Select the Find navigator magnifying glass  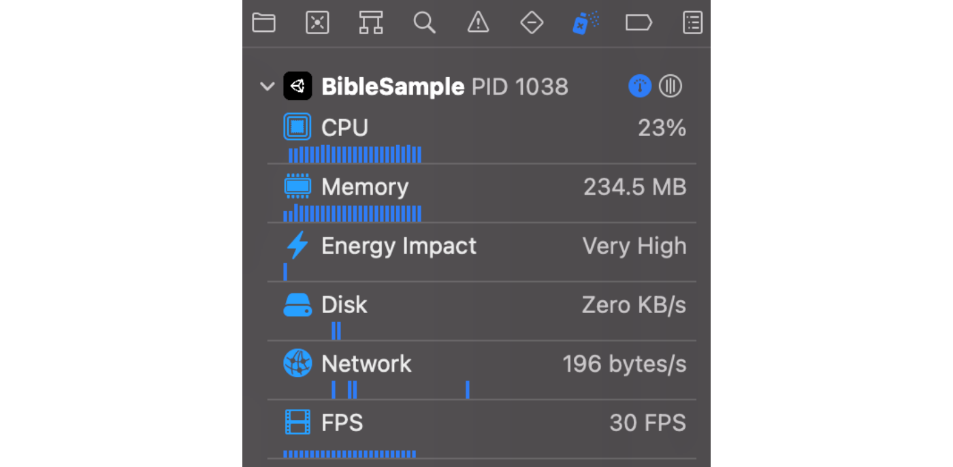(424, 22)
